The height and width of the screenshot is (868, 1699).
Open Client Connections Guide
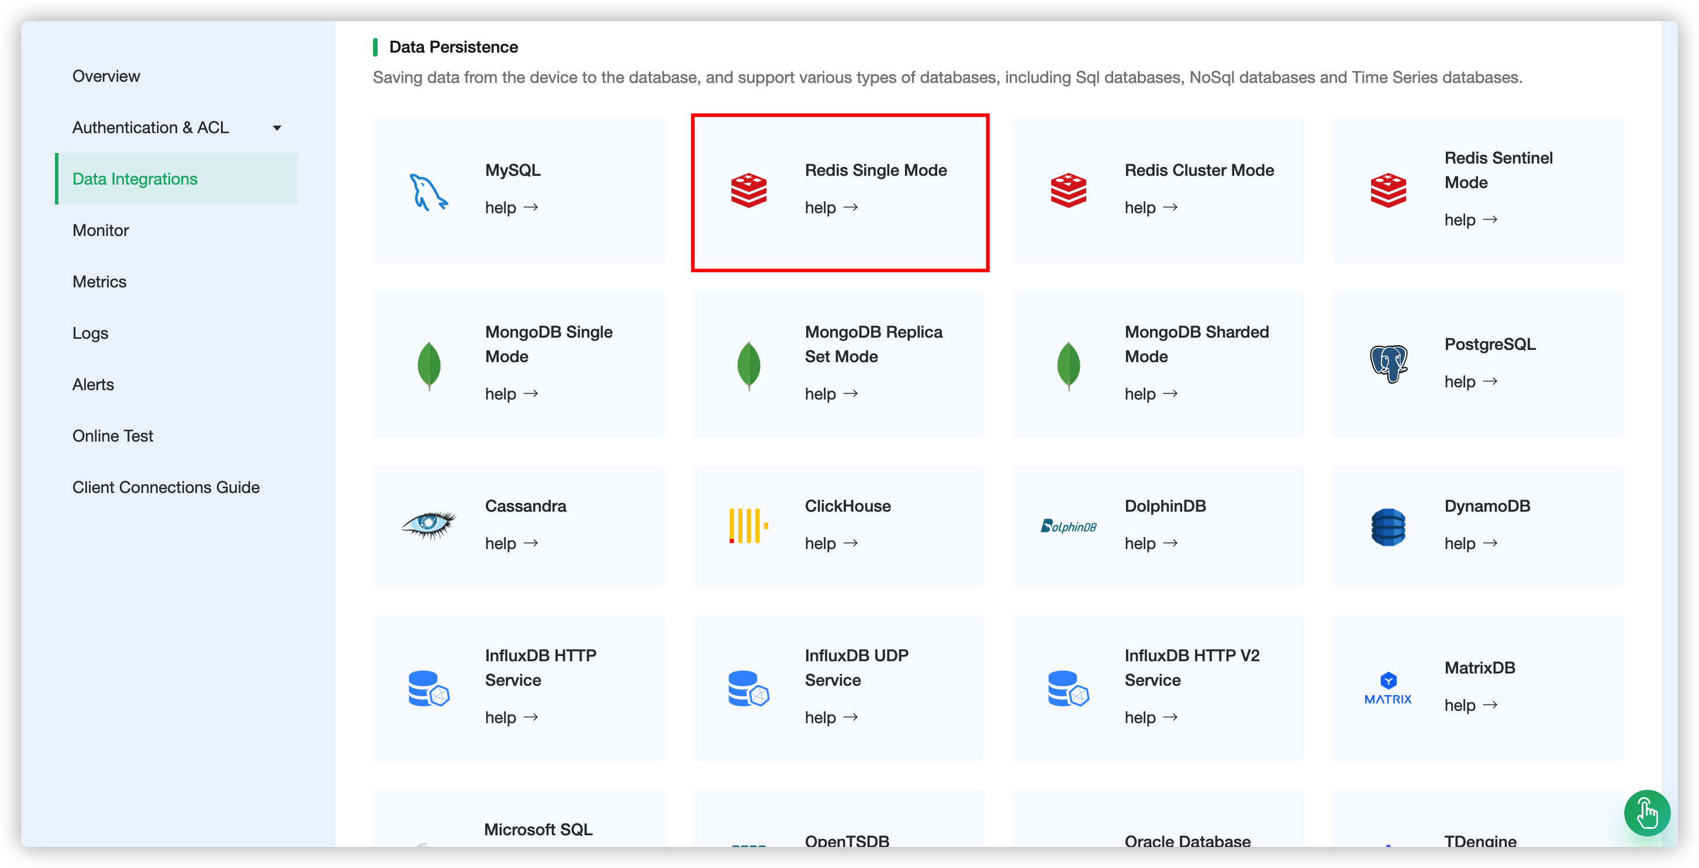[166, 487]
